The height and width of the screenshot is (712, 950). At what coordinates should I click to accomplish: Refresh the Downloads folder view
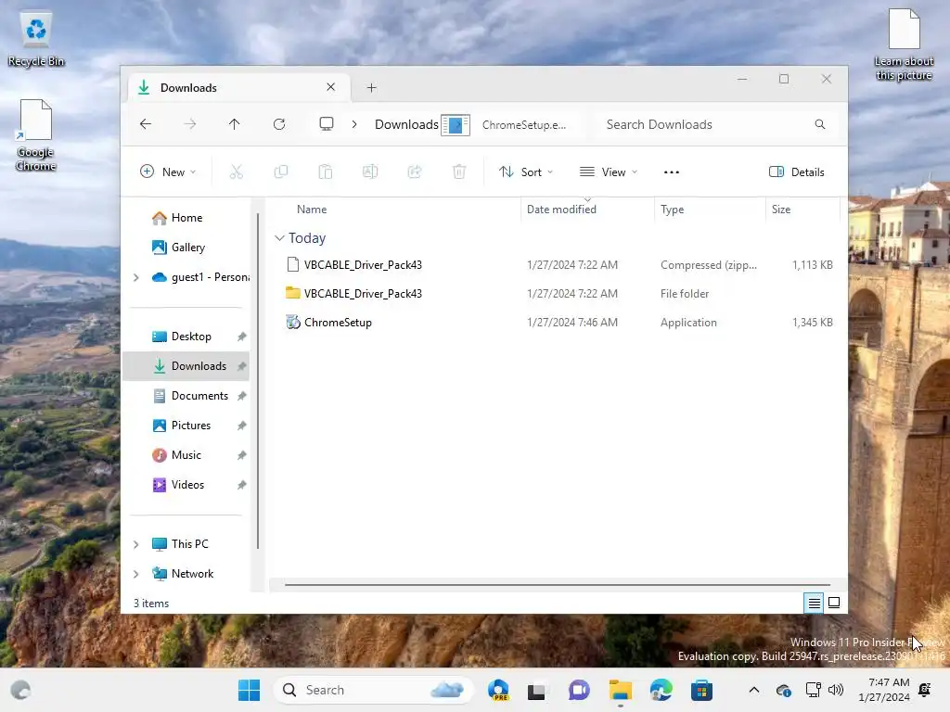(279, 124)
